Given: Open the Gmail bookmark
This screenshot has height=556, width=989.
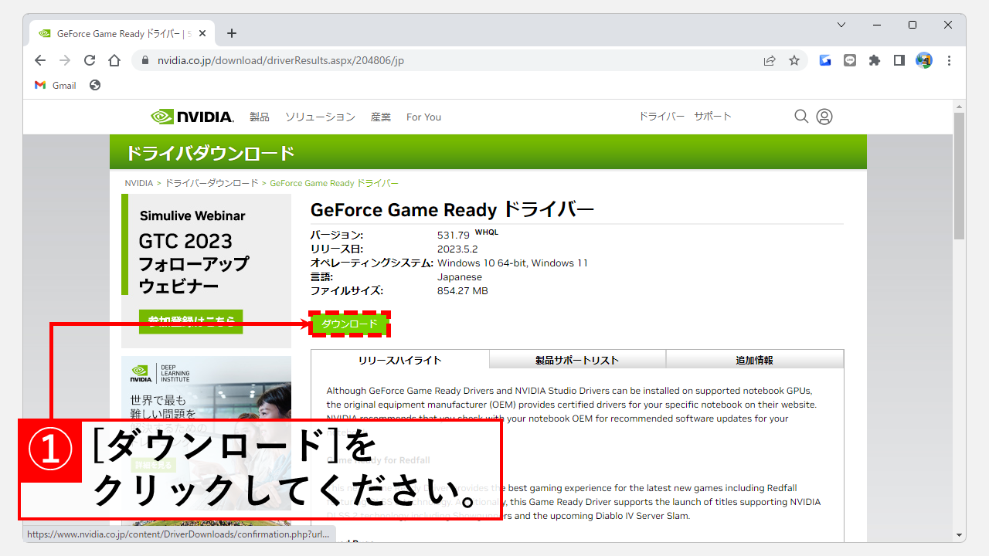Looking at the screenshot, I should click(55, 85).
